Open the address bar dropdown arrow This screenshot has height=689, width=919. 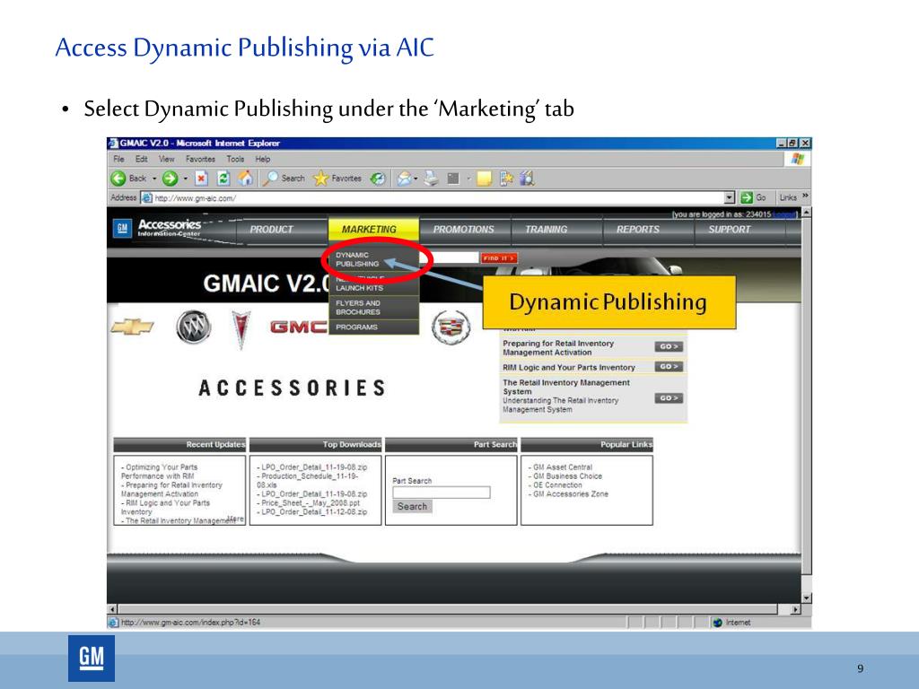tap(729, 197)
